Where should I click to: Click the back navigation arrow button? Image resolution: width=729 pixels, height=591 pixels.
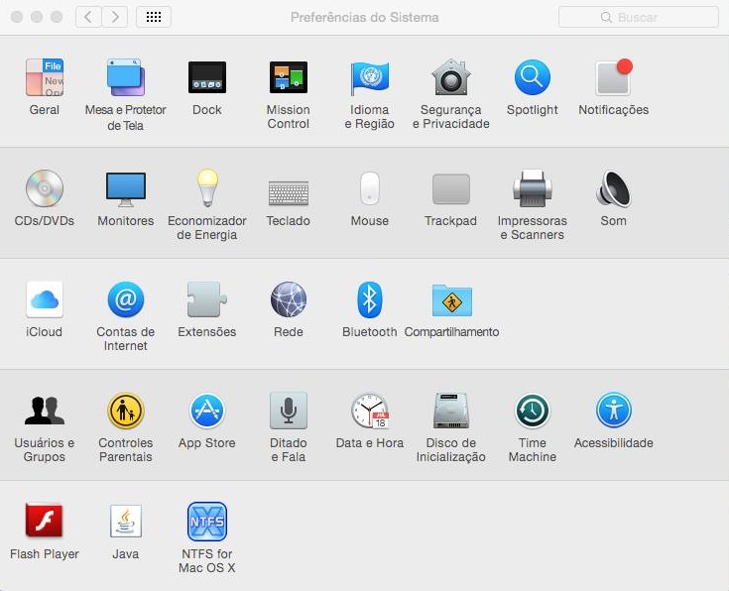click(x=88, y=17)
